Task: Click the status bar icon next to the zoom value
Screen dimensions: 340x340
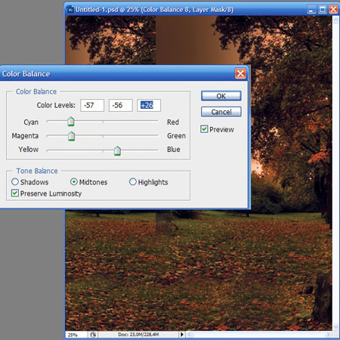Action: pyautogui.click(x=93, y=335)
